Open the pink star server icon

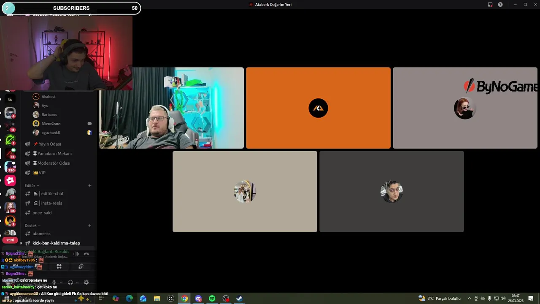click(x=10, y=180)
